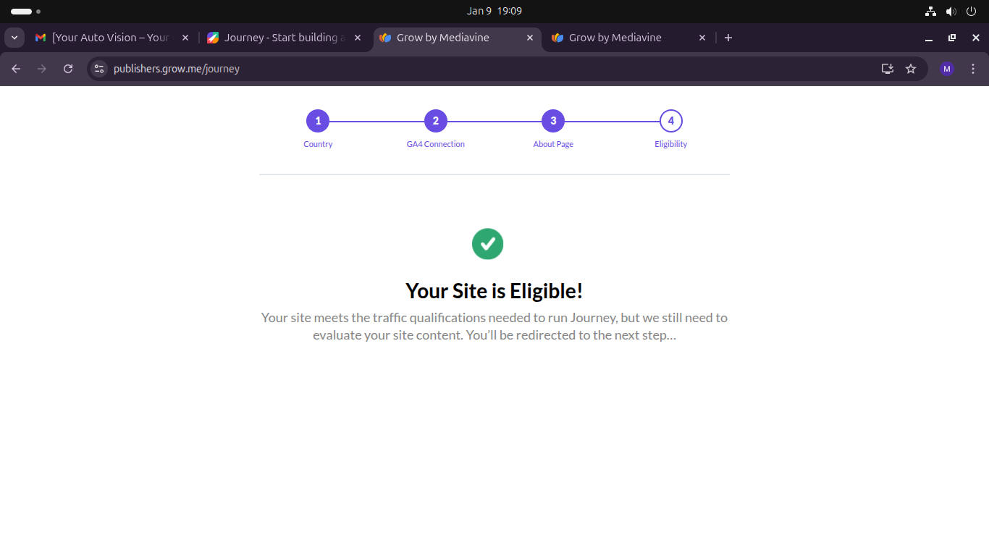Reload the current page

(x=68, y=69)
